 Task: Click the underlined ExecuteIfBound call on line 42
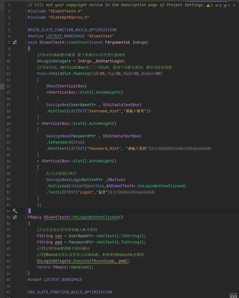(89, 261)
